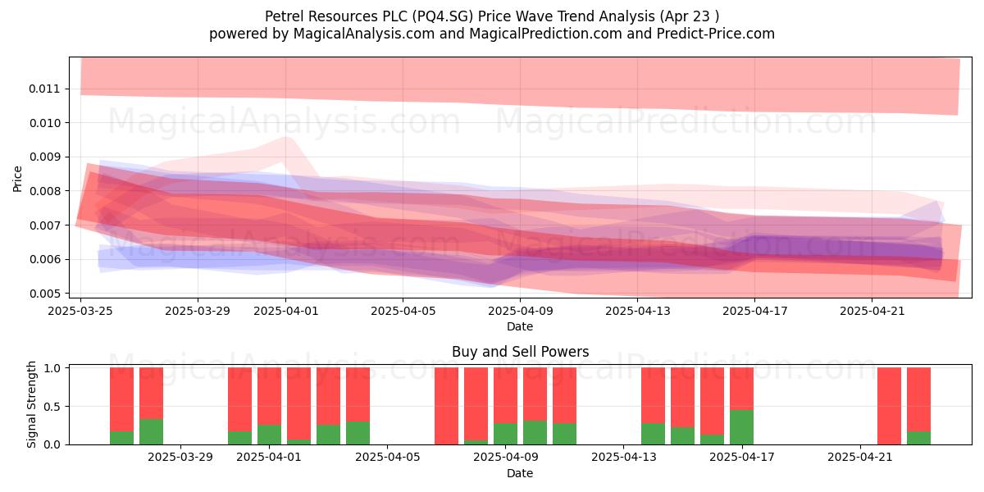Click the 1.0 signal strength tick label
984x492 pixels.
(x=52, y=368)
